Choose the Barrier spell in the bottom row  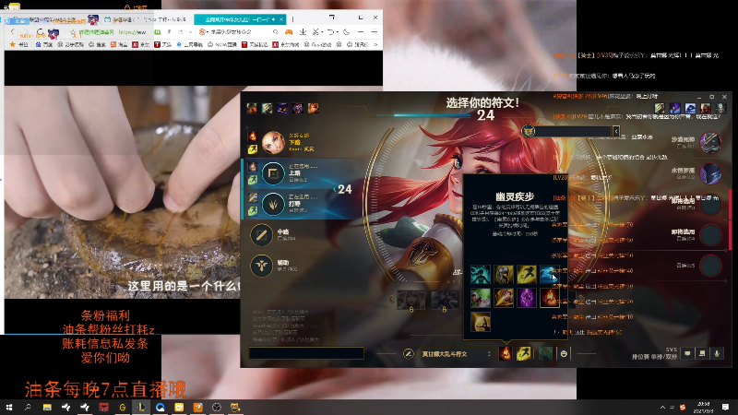[480, 322]
